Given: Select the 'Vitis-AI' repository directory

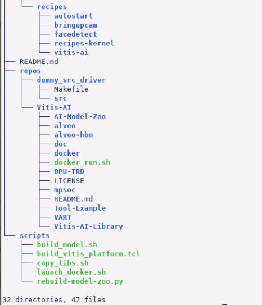Looking at the screenshot, I should pos(54,107).
